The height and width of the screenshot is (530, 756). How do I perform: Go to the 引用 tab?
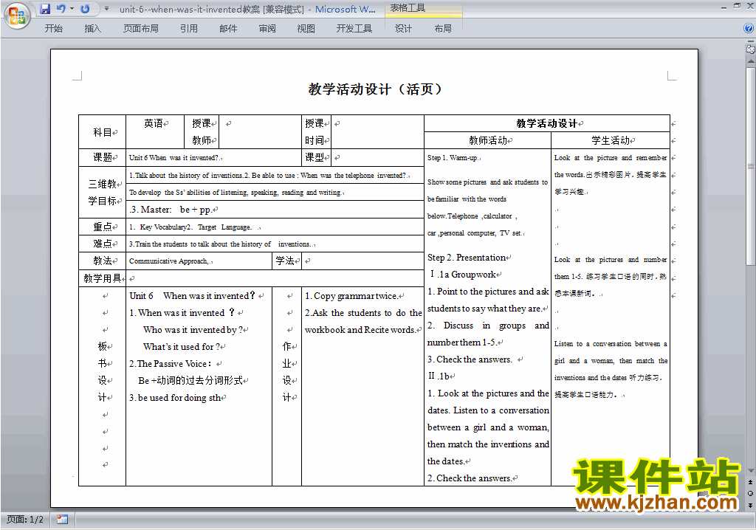(x=188, y=29)
